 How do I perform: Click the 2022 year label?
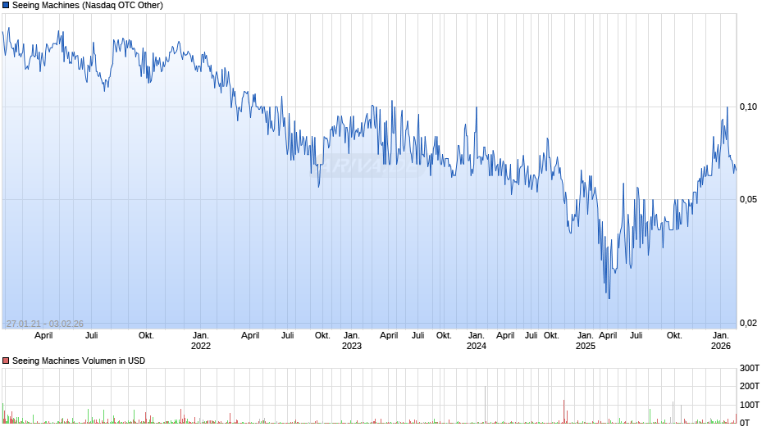coord(201,346)
